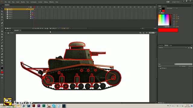
Task: Select the Oval tool
Action: tap(2, 34)
